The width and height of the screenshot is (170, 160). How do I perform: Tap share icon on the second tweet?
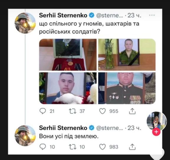[132, 147]
